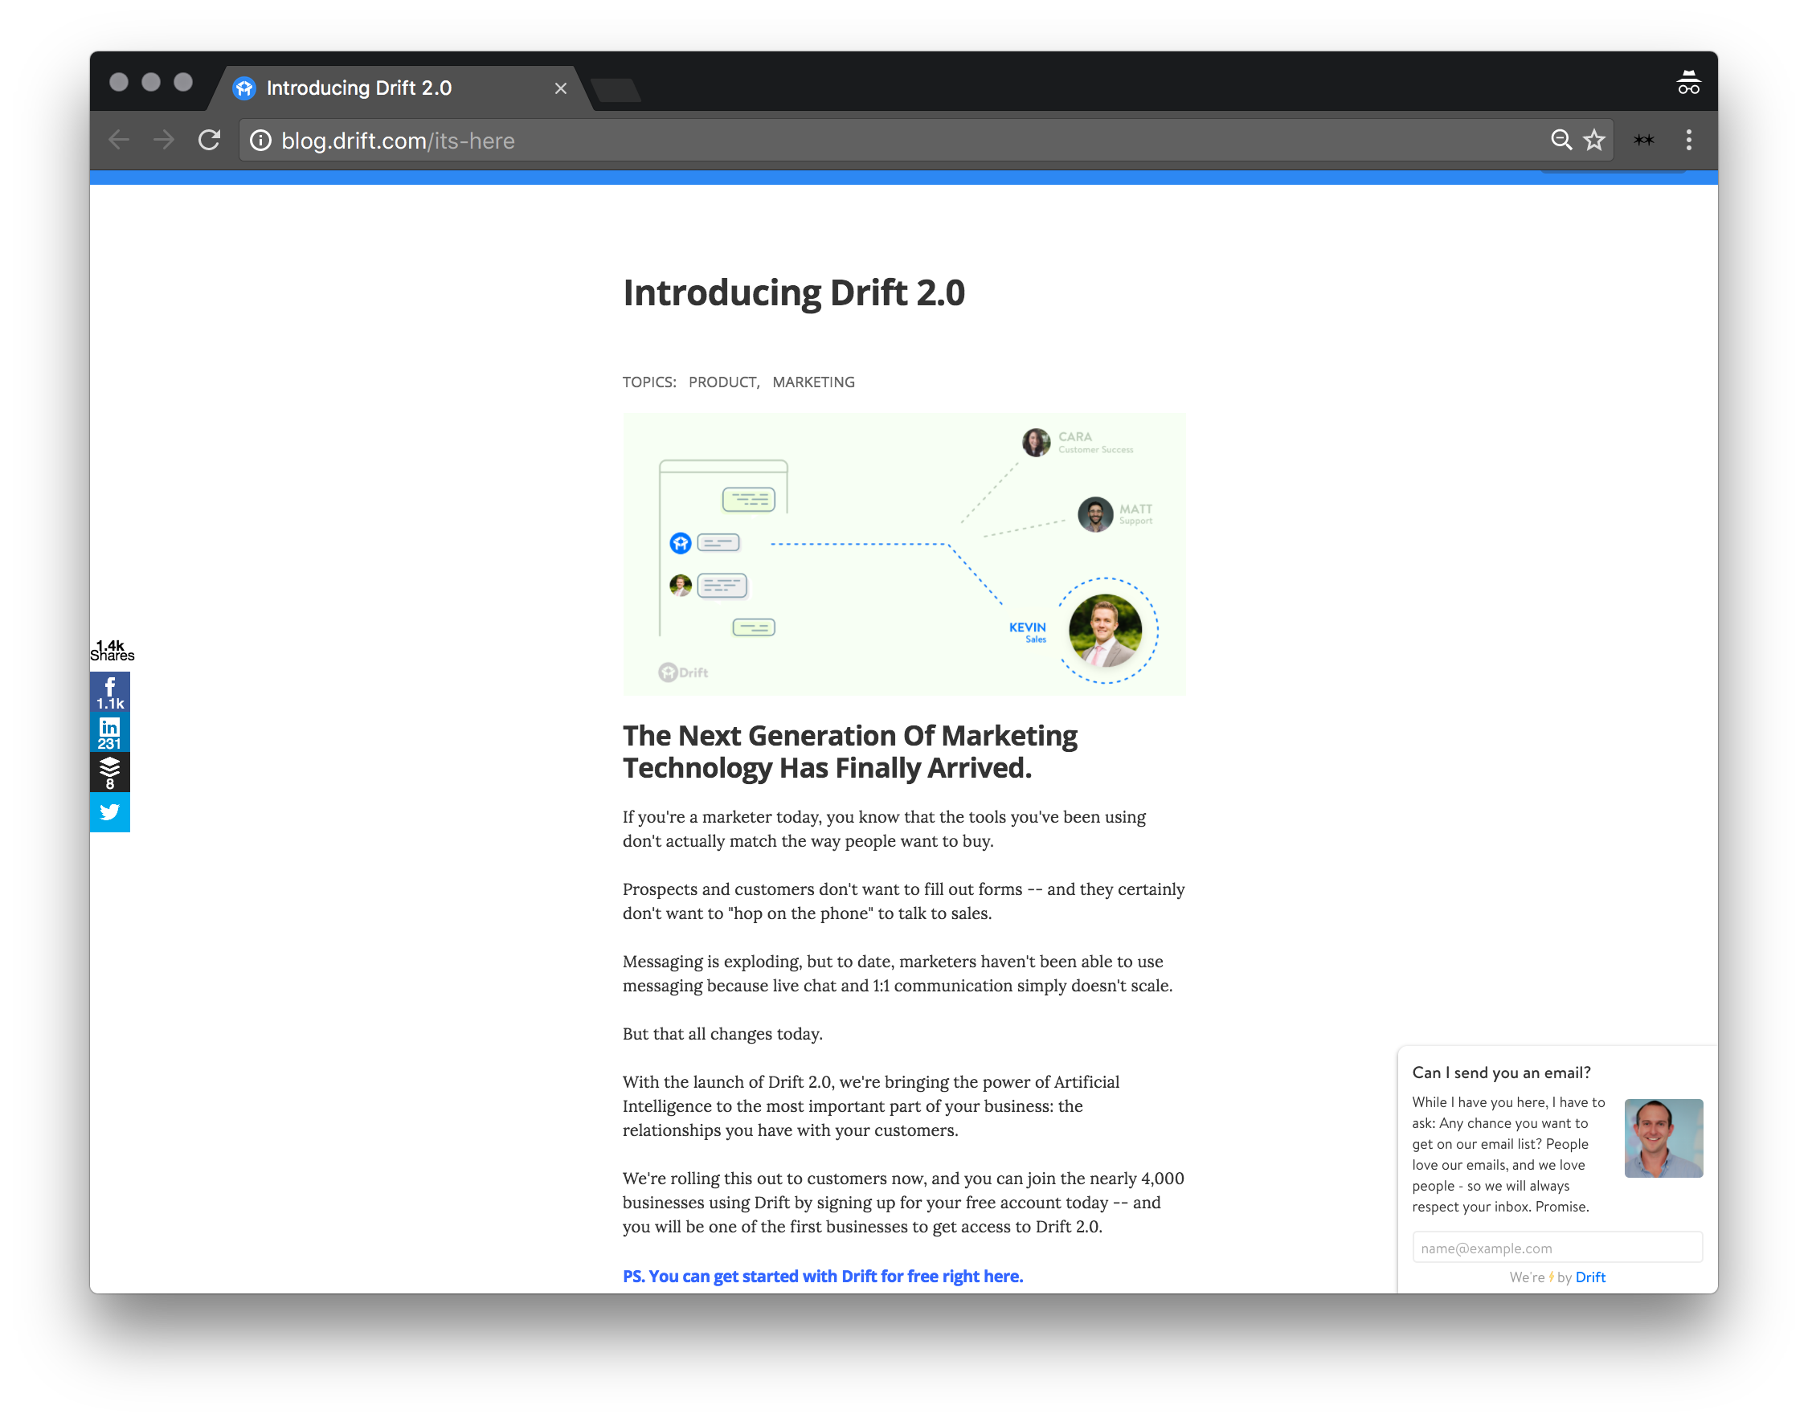
Task: Click the address bar URL blog.drift.com/its-here
Action: (398, 141)
